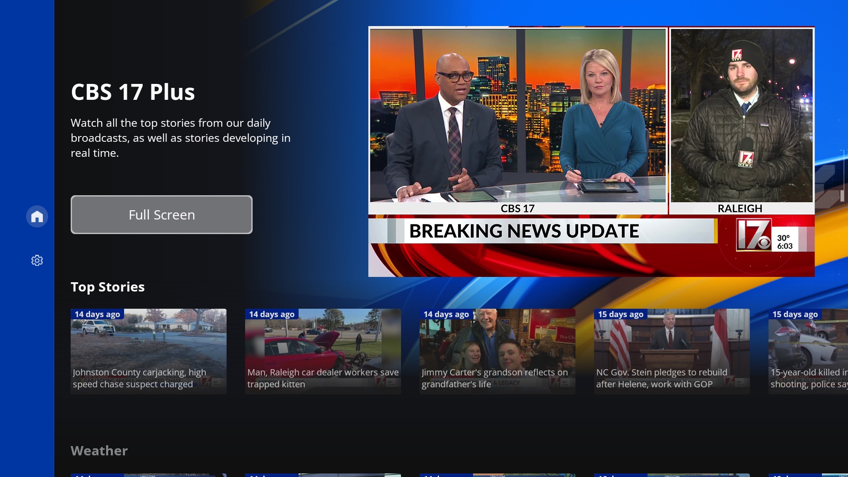Click the channel description text

coord(181,138)
